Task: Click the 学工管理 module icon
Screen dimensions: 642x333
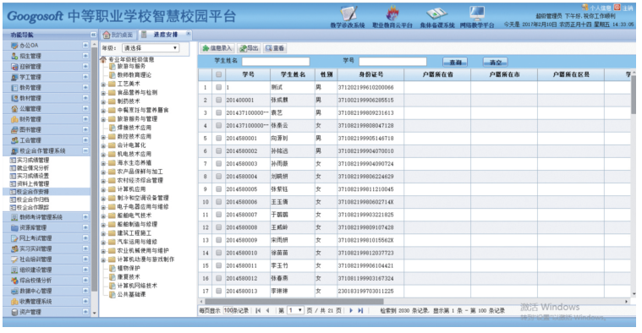Action: [14, 77]
